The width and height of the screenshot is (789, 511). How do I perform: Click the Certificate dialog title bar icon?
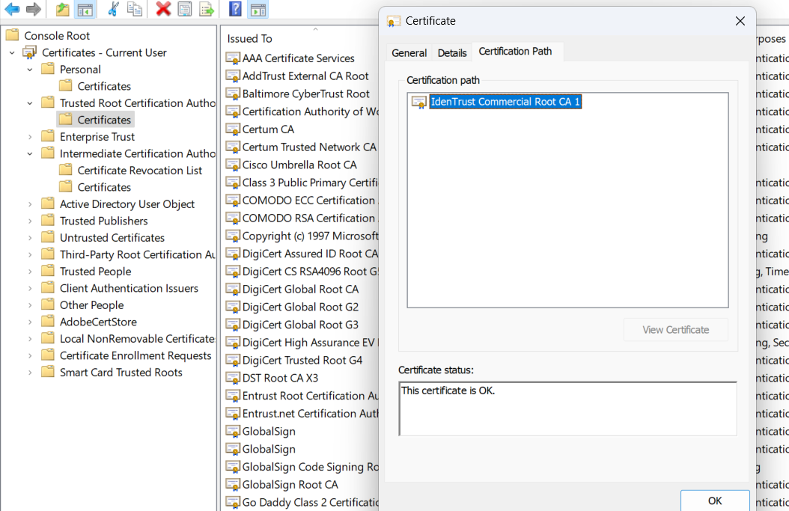coord(394,21)
